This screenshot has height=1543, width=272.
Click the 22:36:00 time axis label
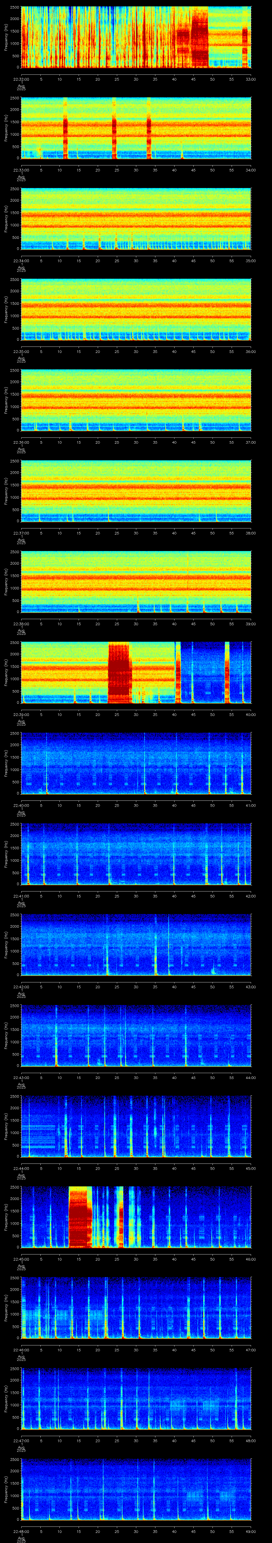[x=21, y=442]
